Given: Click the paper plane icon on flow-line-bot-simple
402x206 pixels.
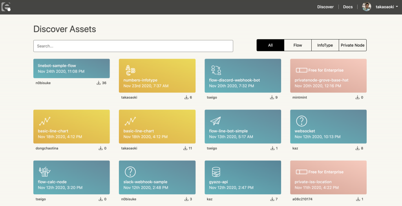Looking at the screenshot, I should point(216,121).
